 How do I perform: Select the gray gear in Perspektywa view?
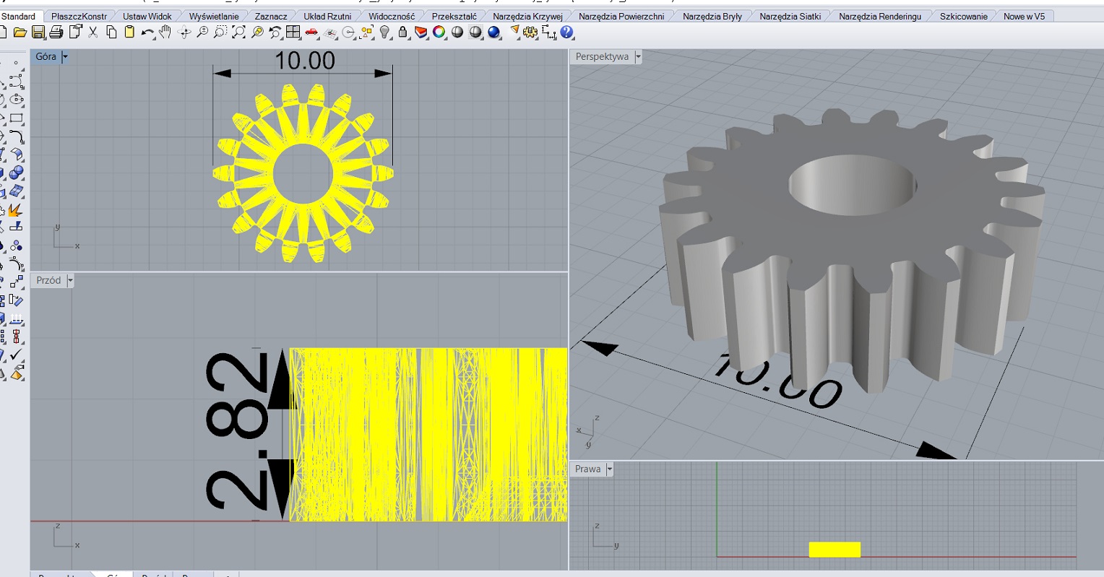click(853, 249)
